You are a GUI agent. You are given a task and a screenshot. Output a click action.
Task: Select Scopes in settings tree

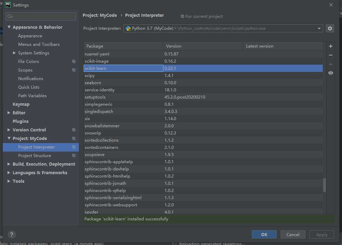pos(25,70)
